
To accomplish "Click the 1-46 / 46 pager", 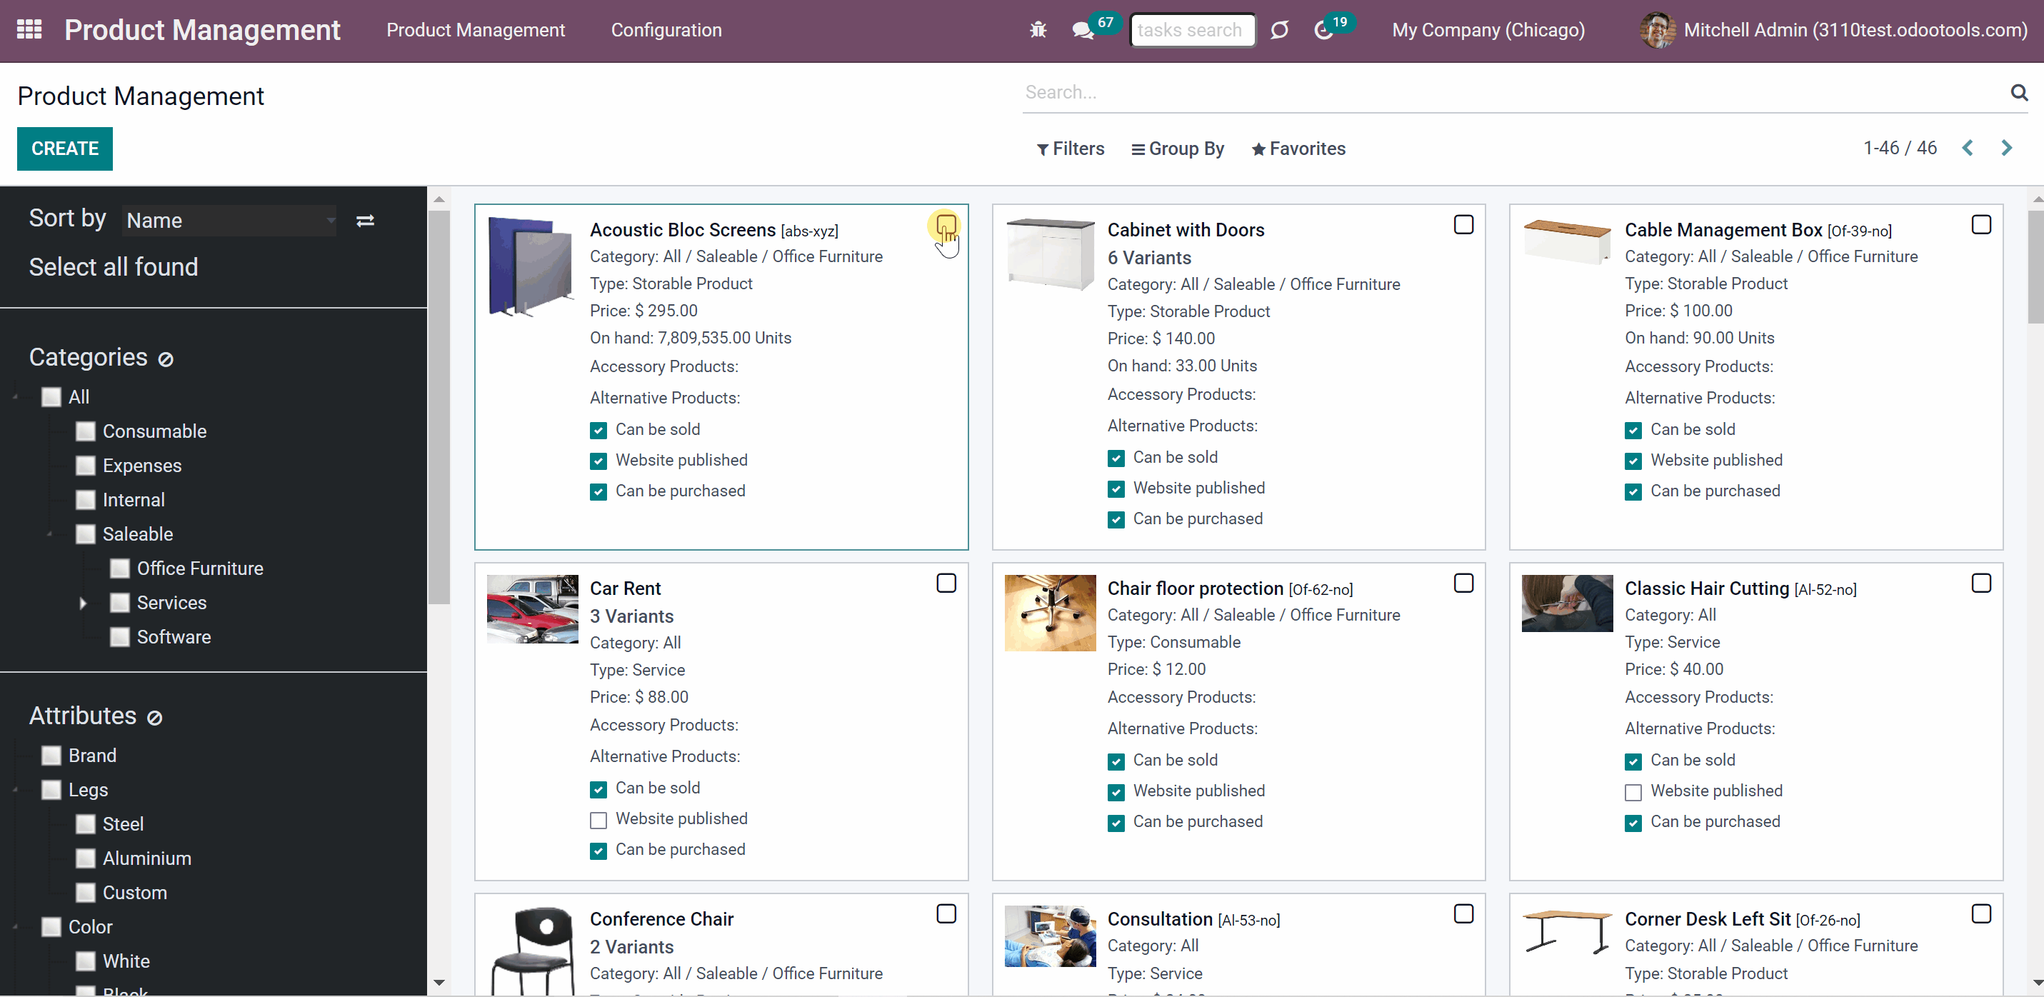I will [x=1900, y=148].
